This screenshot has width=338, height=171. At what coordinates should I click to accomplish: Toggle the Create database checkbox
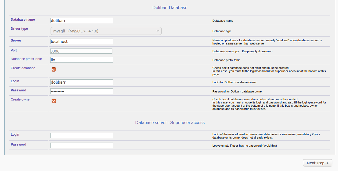pos(54,69)
